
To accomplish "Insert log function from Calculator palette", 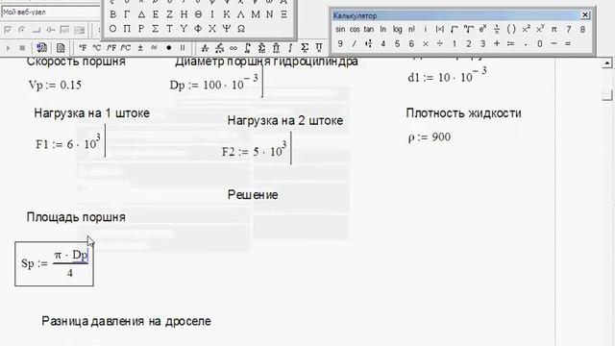I will (397, 30).
